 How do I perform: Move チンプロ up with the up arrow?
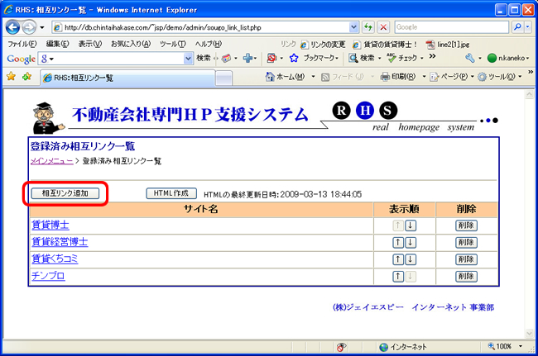click(398, 277)
